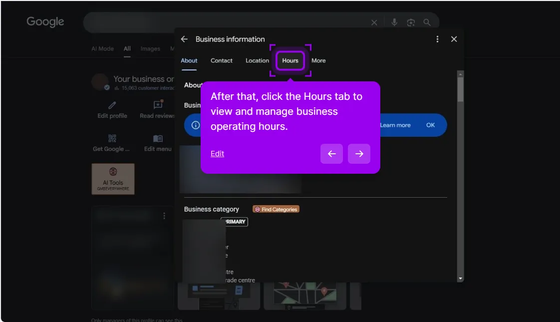Open the AI Mode search tab
The image size is (560, 322).
(102, 48)
